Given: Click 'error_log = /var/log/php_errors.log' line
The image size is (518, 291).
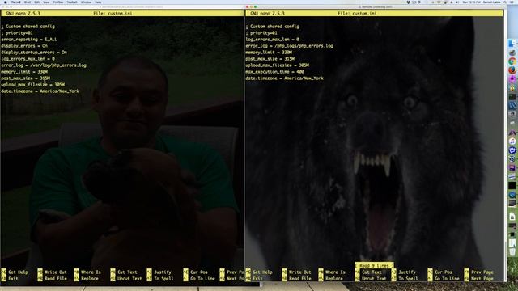Looking at the screenshot, I should point(44,65).
